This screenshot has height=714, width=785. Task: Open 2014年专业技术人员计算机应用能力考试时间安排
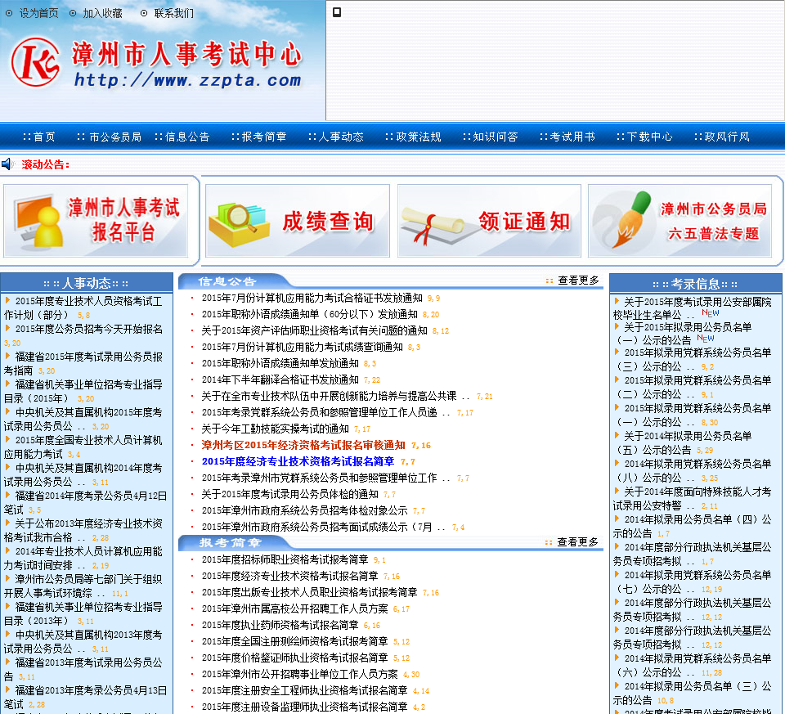83,559
